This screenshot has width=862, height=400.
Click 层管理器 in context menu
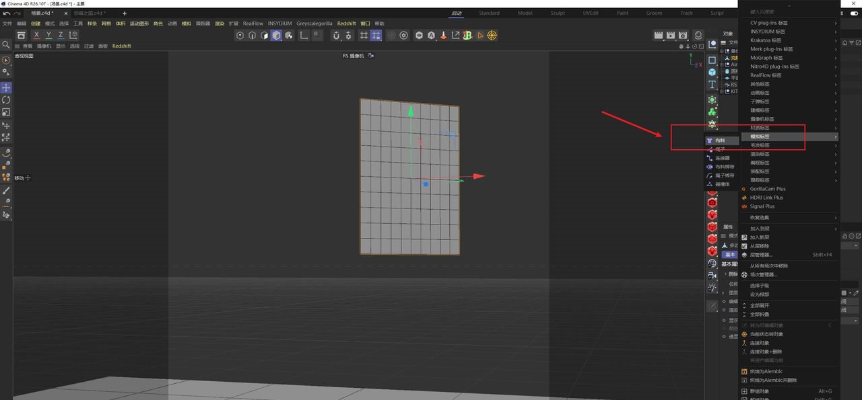pyautogui.click(x=760, y=255)
